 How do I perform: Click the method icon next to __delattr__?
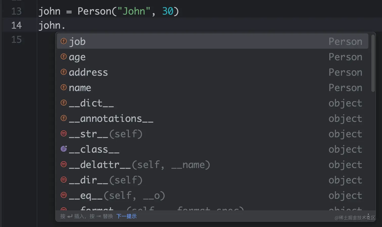pos(64,164)
